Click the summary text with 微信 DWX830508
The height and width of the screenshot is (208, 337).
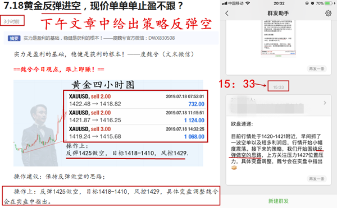click(x=99, y=38)
